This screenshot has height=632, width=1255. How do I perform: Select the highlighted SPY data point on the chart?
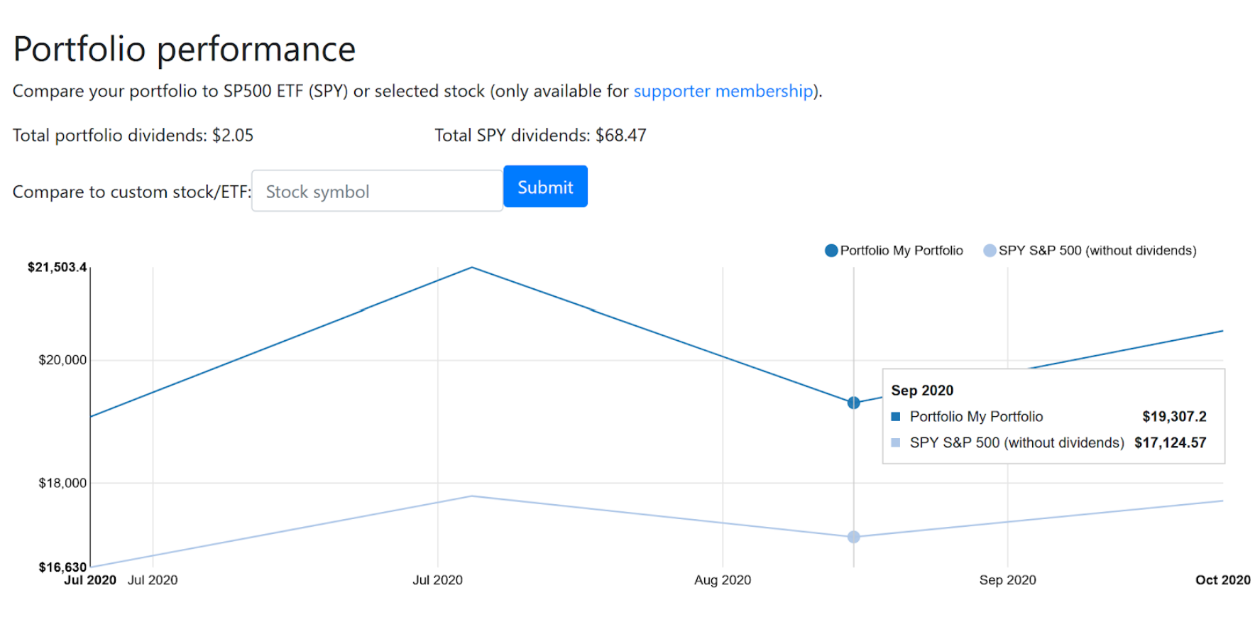click(x=854, y=537)
